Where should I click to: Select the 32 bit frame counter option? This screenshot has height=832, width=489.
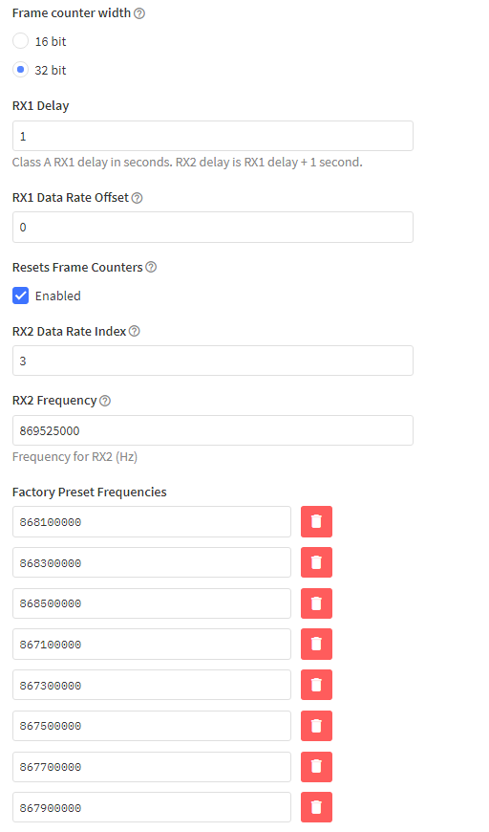tap(20, 70)
